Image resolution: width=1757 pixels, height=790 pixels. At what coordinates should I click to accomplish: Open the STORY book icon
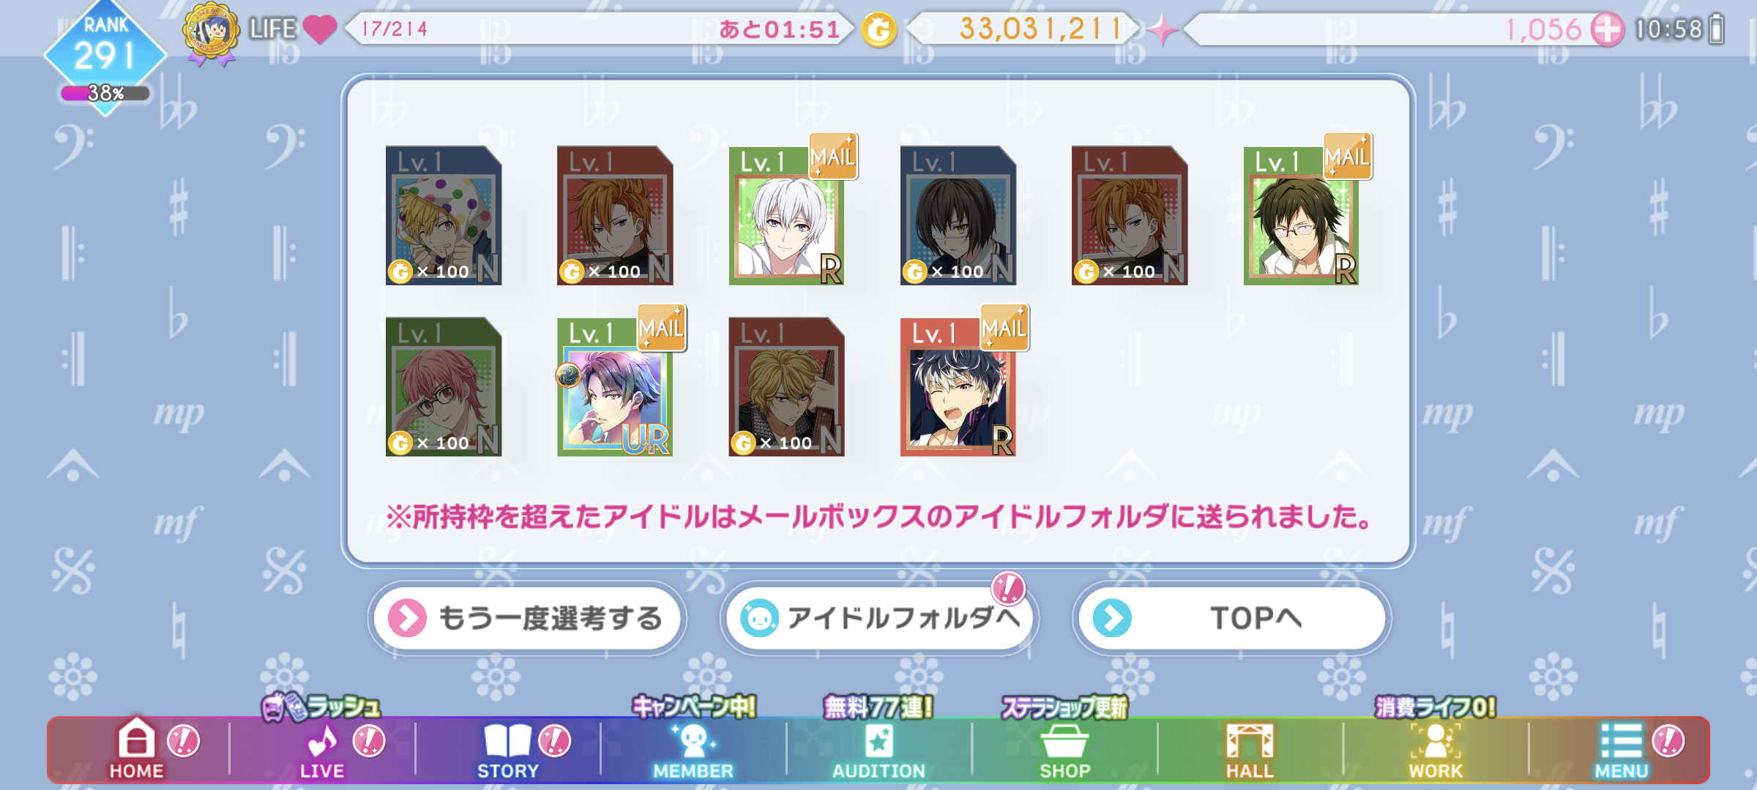point(507,750)
